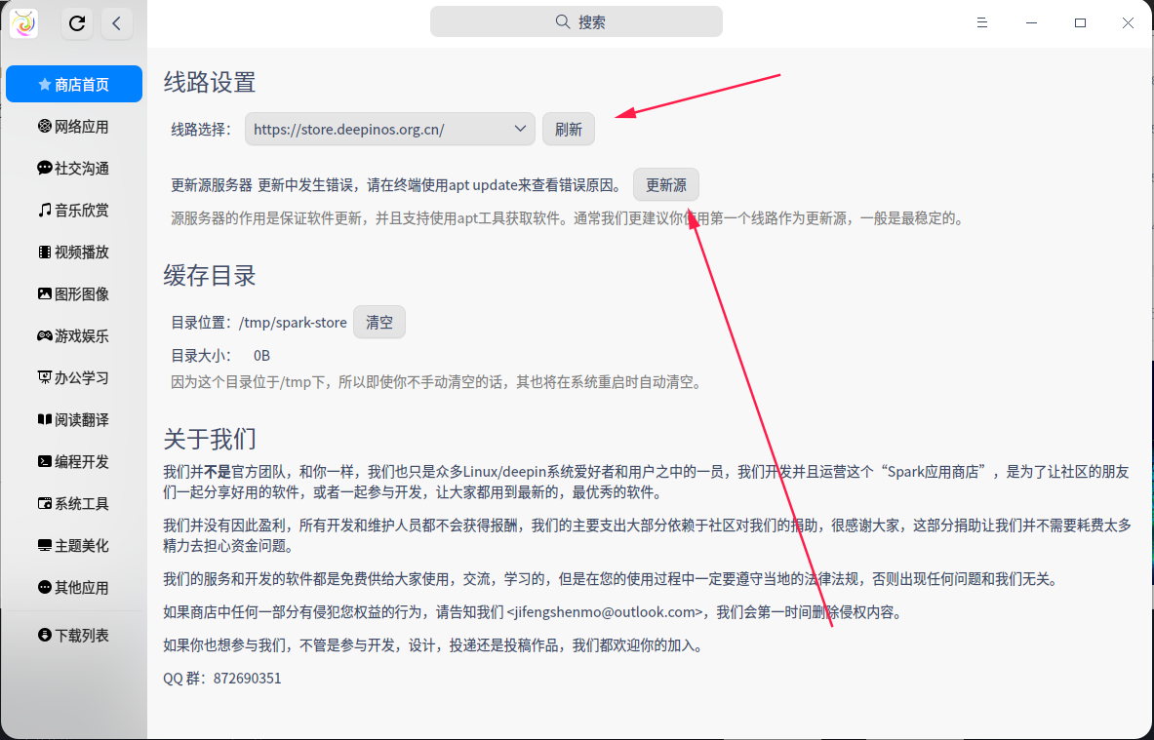Select the 社交沟通 sidebar icon
This screenshot has width=1154, height=740.
(x=73, y=168)
